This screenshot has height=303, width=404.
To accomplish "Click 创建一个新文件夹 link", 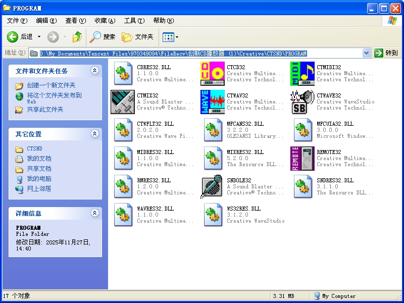I will tap(51, 85).
